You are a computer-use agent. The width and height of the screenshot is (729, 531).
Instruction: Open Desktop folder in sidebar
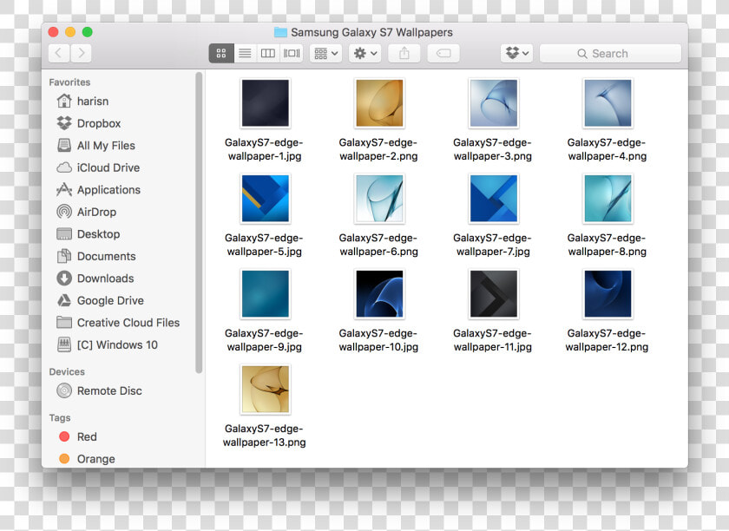tap(88, 234)
